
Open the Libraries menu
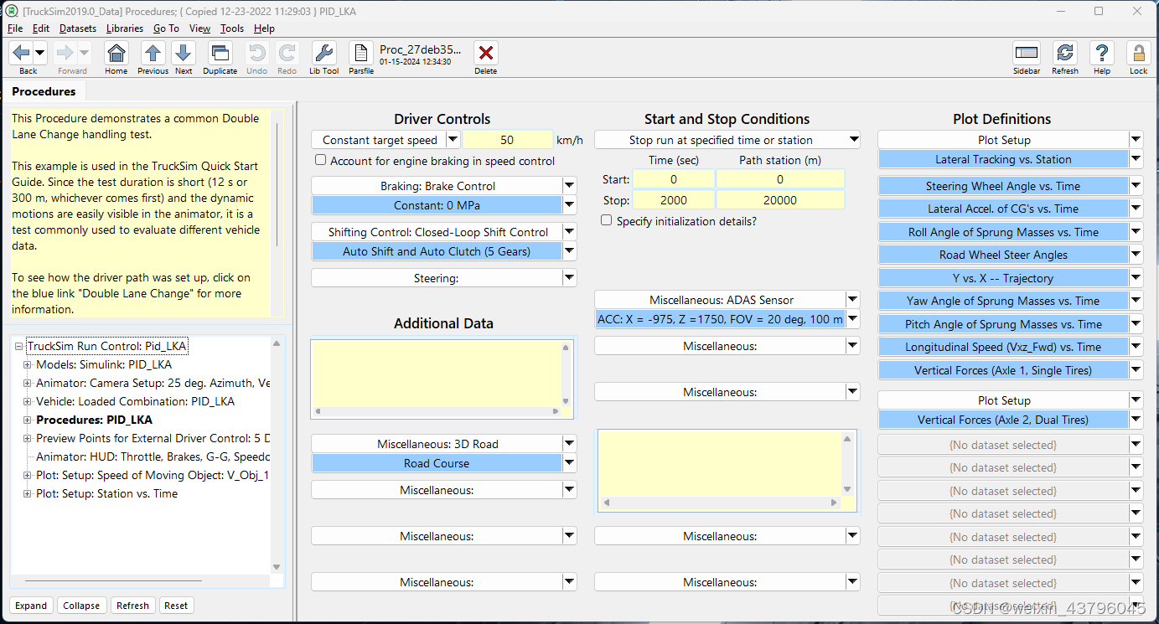coord(125,28)
